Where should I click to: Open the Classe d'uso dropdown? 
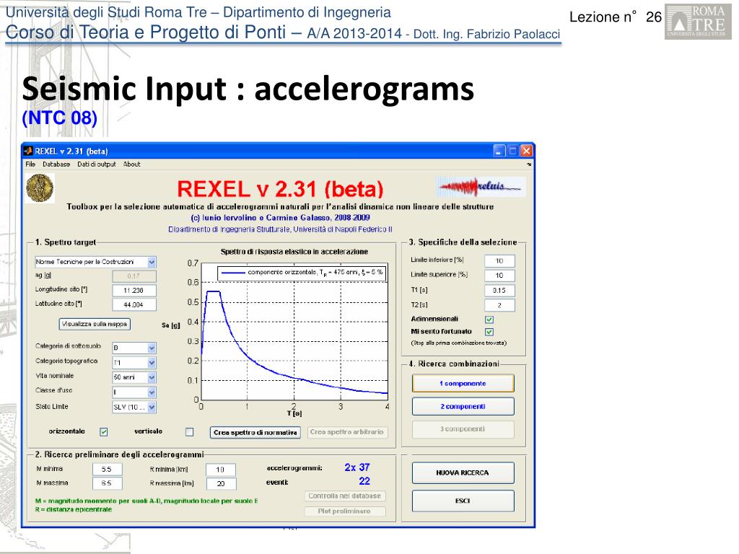(x=134, y=392)
